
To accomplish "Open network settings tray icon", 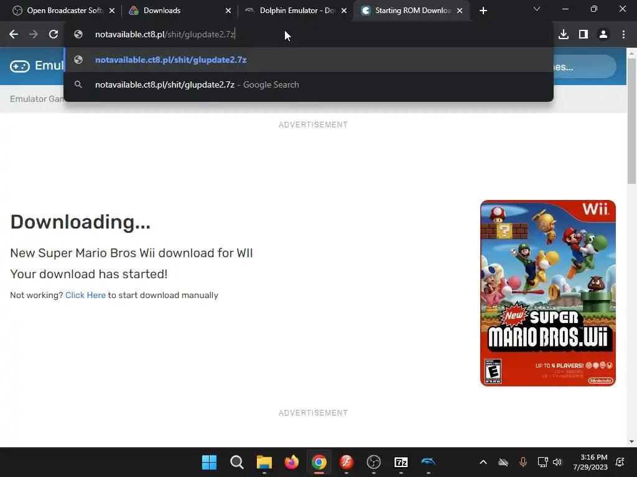I will pyautogui.click(x=542, y=462).
